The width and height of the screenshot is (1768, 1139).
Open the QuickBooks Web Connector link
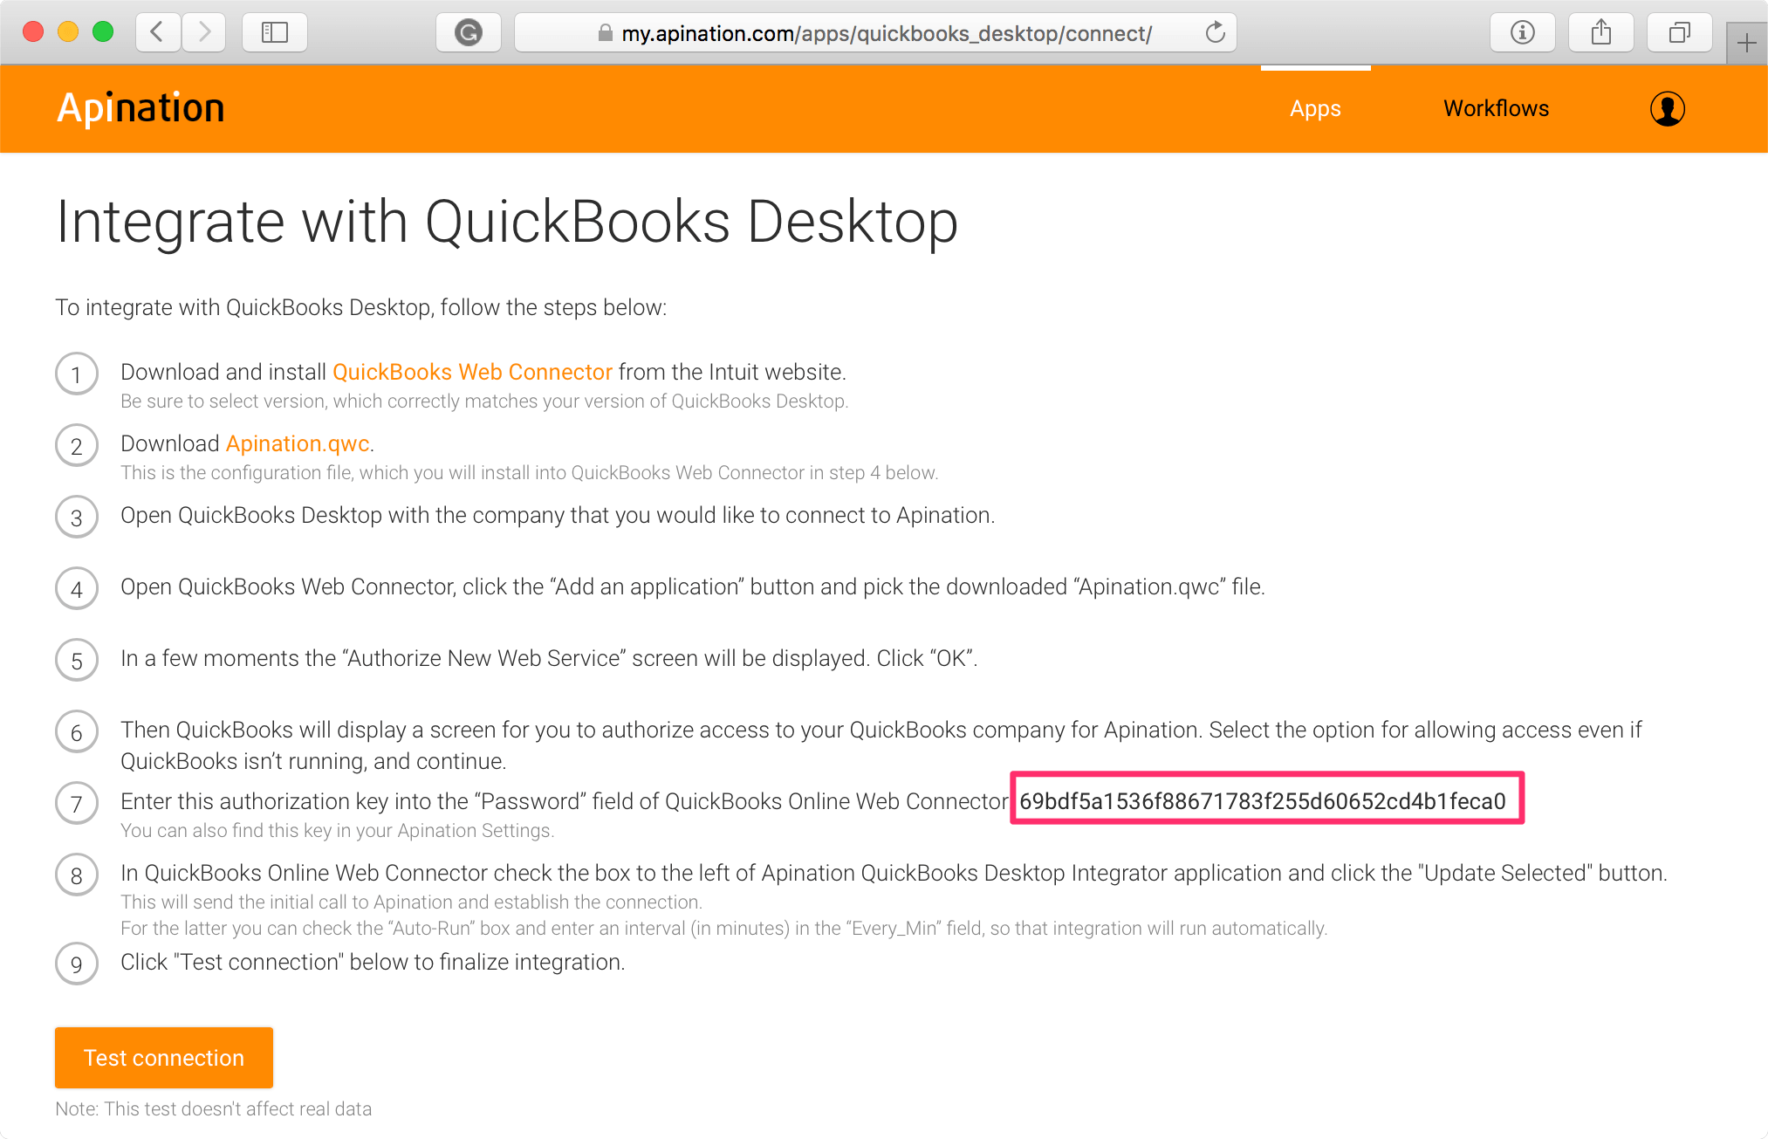pos(472,372)
